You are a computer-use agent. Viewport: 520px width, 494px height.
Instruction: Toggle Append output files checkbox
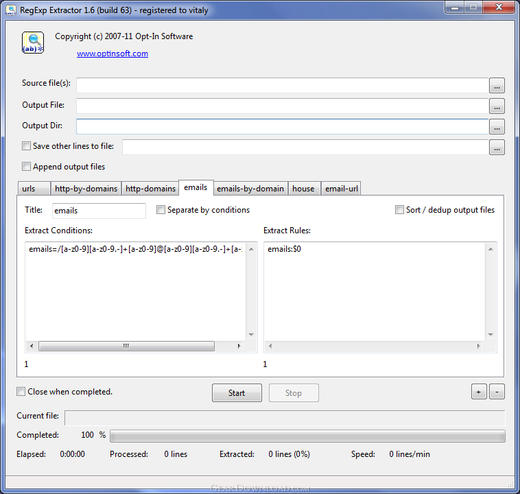27,167
